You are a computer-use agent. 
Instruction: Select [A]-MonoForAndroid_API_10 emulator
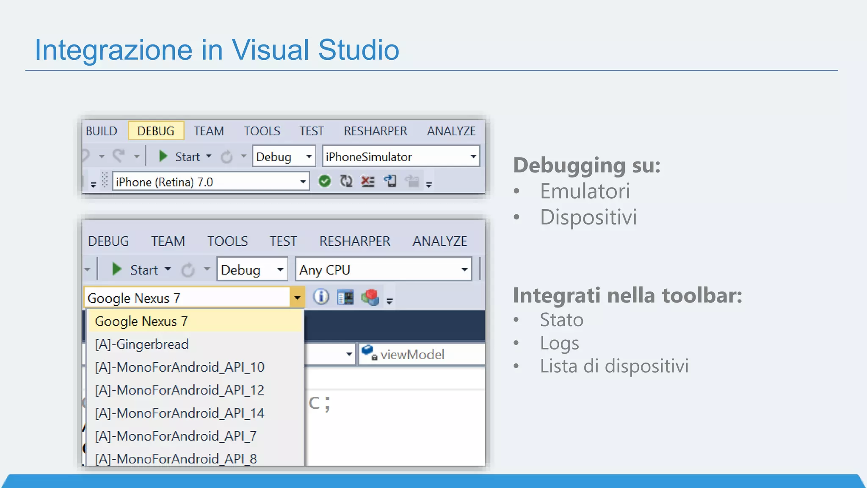point(195,367)
